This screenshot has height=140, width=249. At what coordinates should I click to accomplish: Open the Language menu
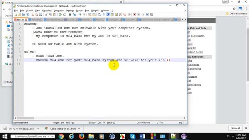(59, 10)
